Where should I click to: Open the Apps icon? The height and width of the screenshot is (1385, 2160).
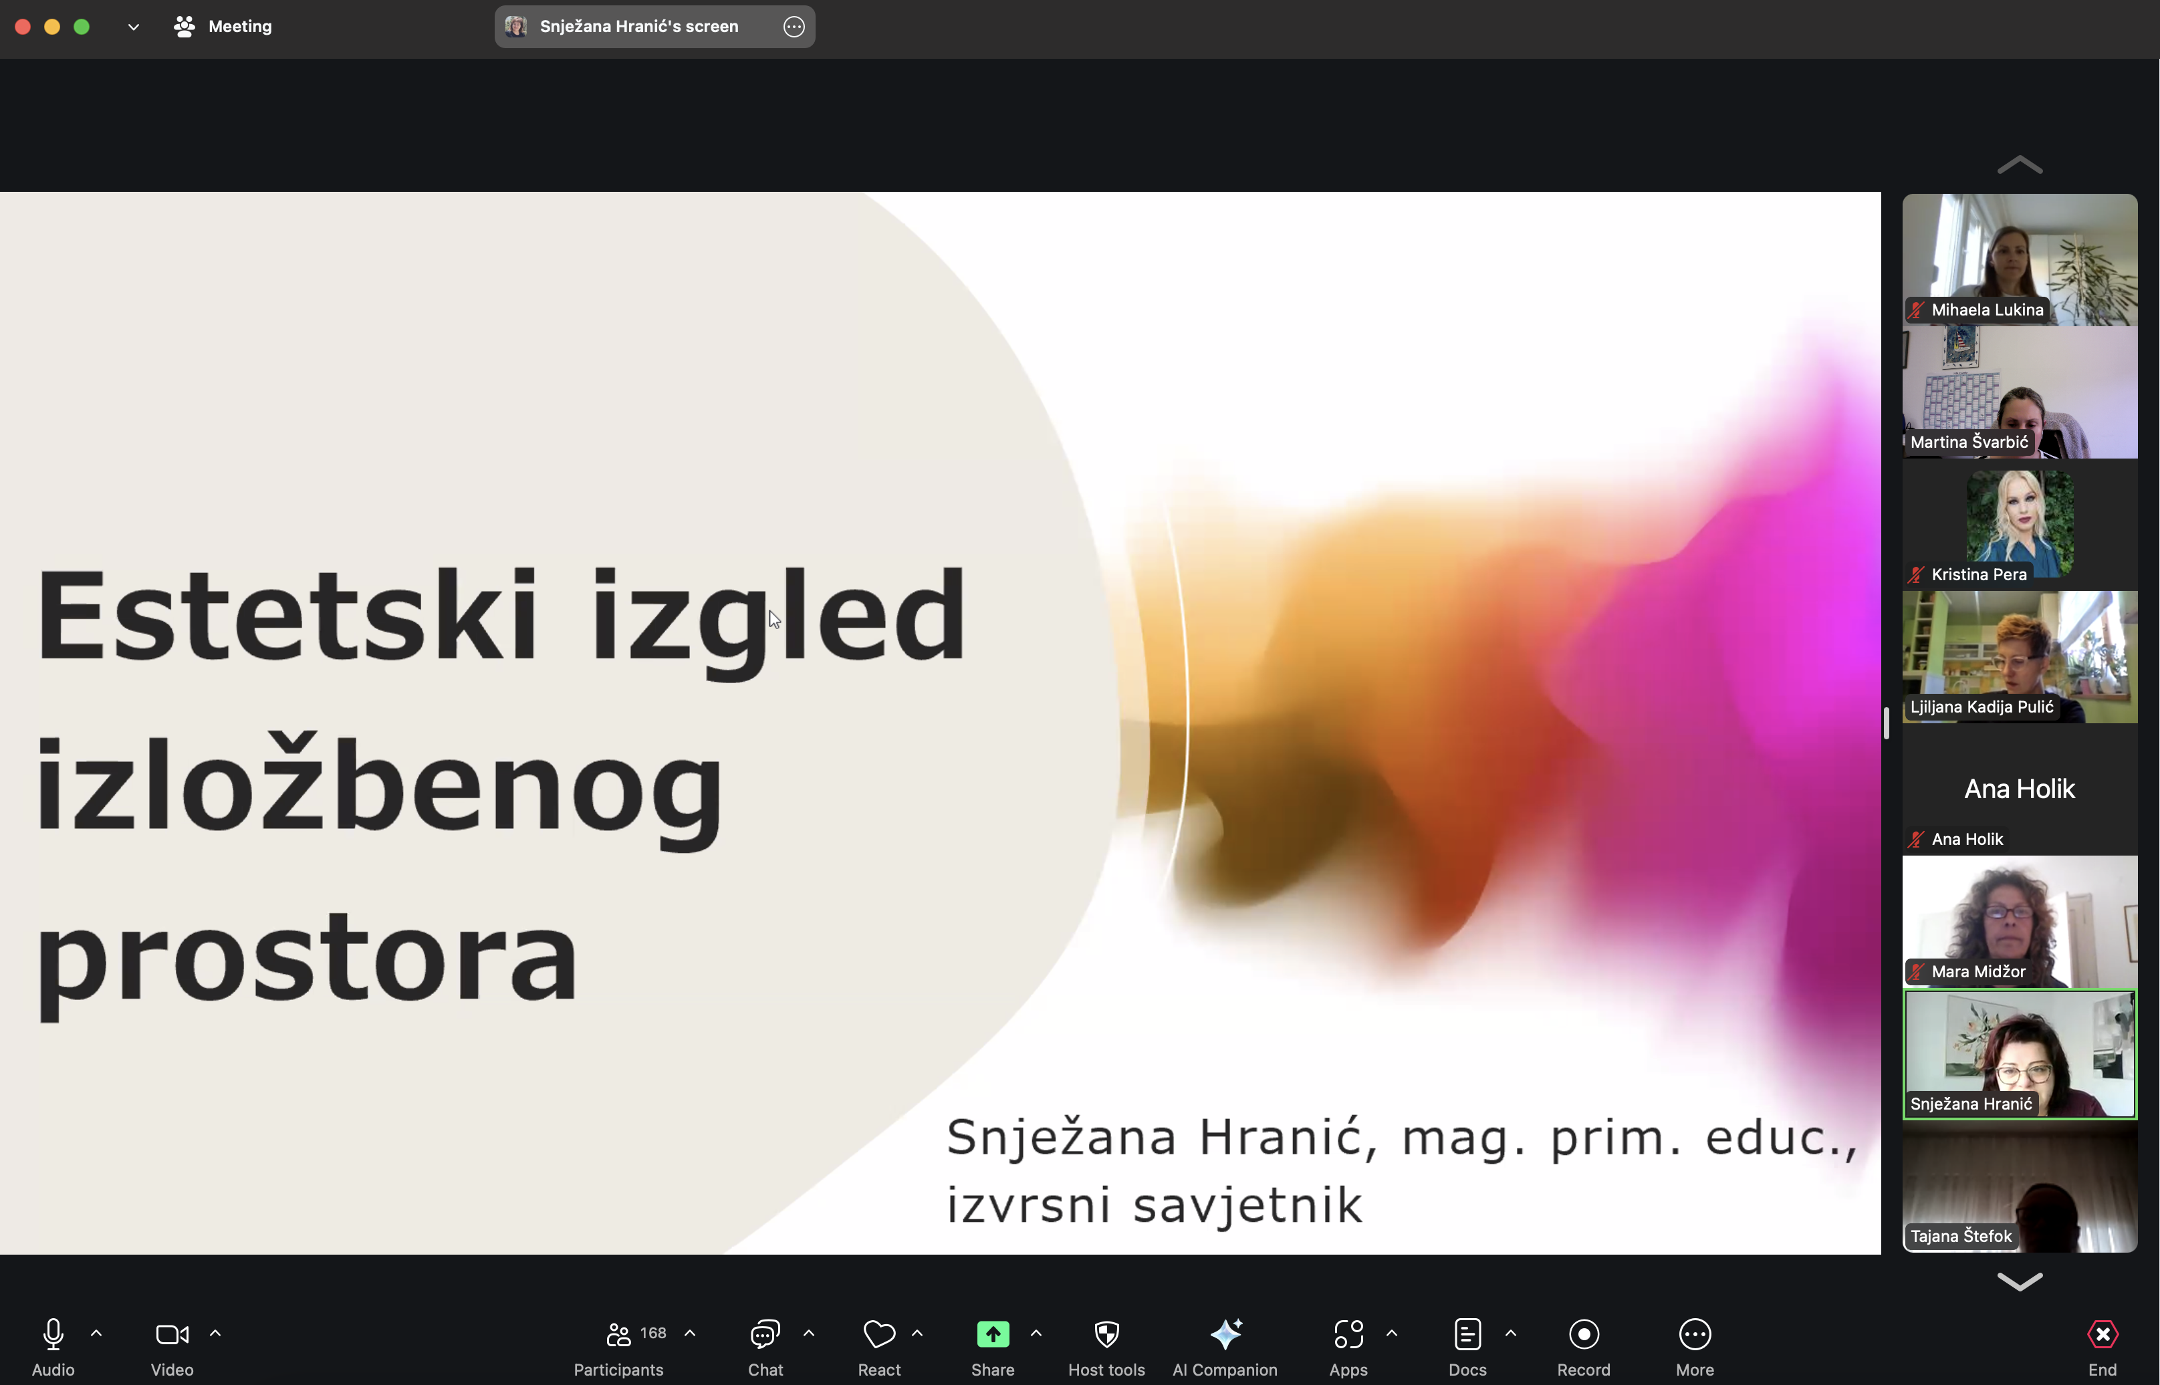(x=1348, y=1335)
